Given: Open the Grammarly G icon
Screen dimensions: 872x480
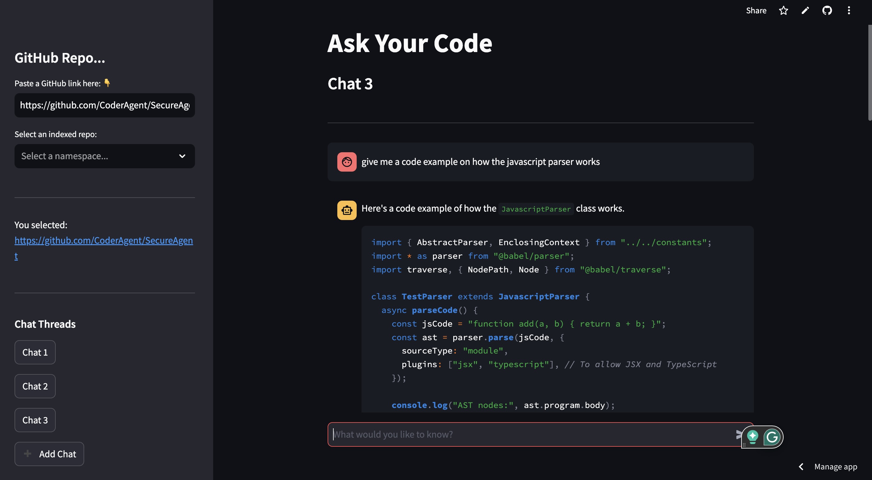Looking at the screenshot, I should [772, 437].
